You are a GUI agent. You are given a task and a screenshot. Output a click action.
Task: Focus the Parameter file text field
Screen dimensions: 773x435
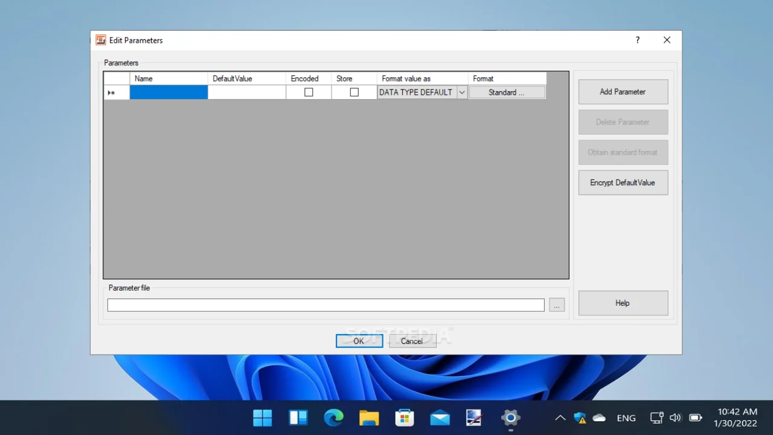tap(326, 305)
